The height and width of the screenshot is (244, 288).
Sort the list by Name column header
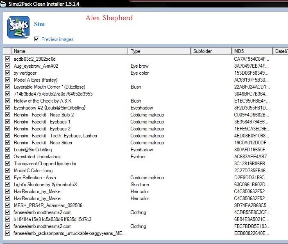coord(70,51)
